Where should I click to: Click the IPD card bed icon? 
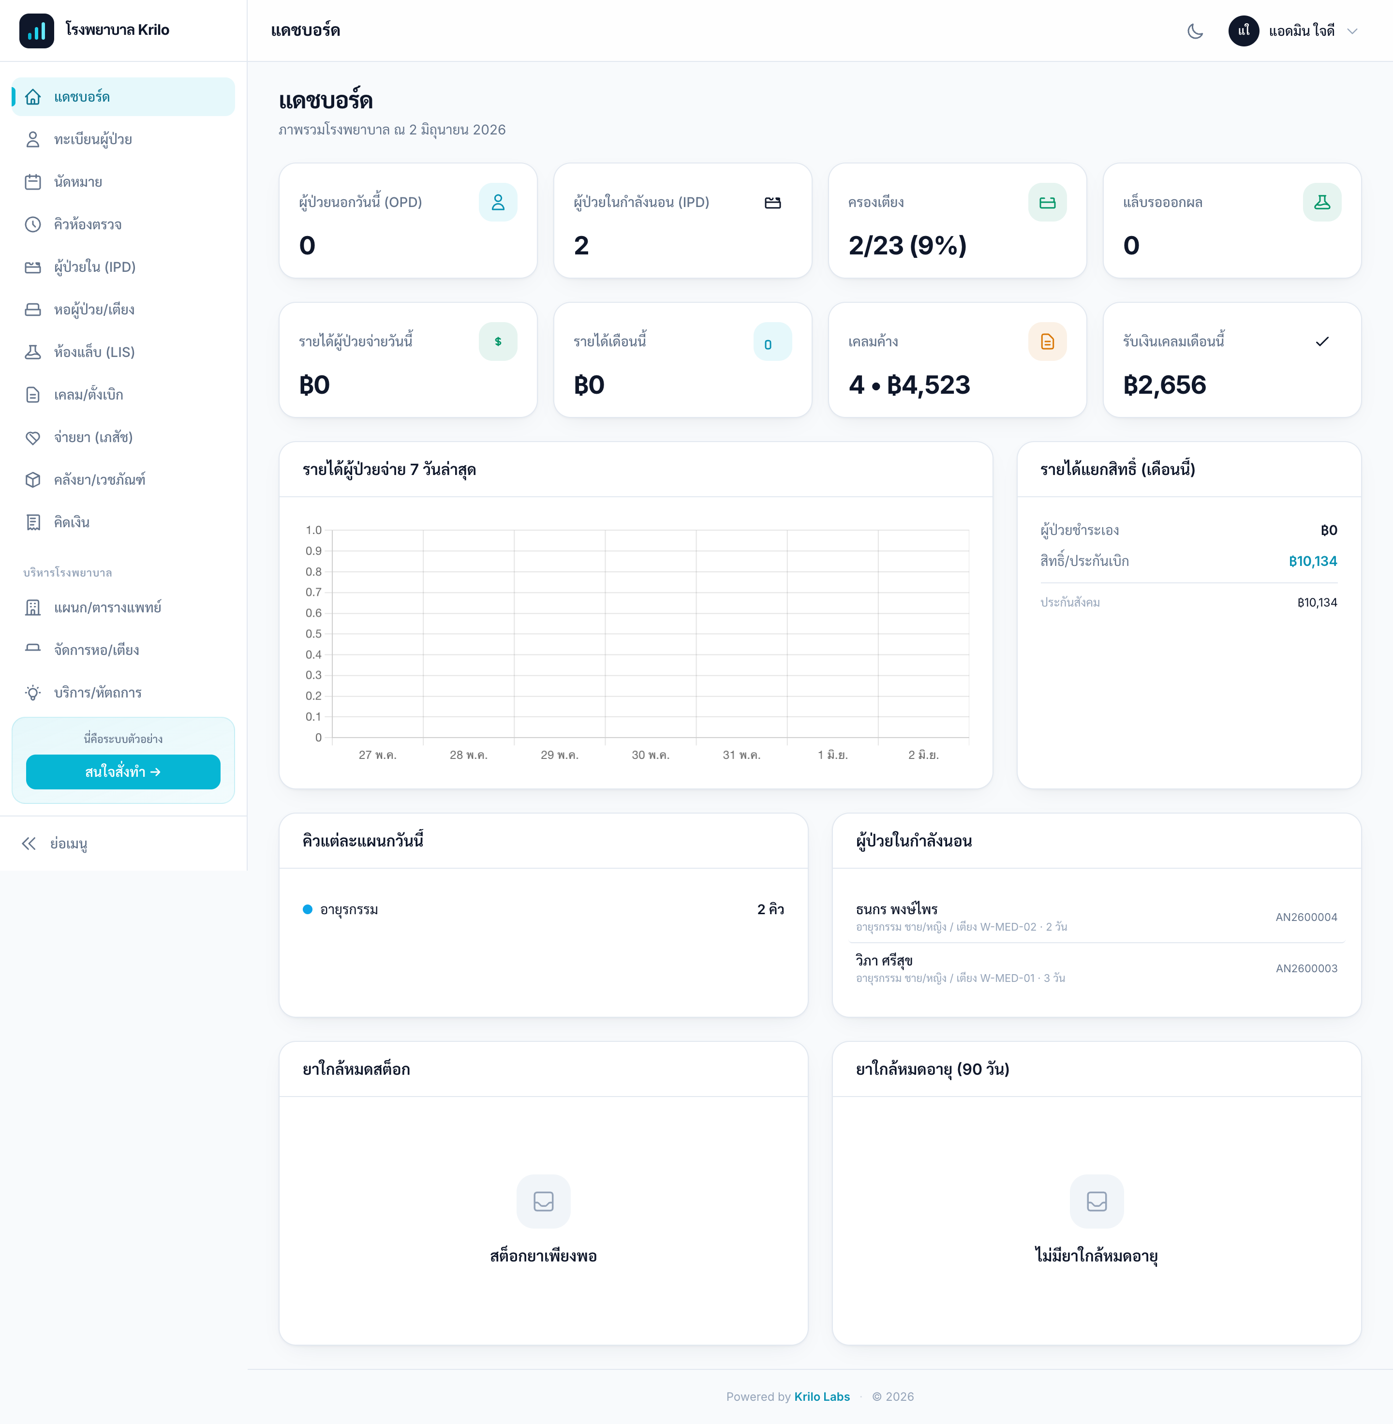(x=772, y=202)
